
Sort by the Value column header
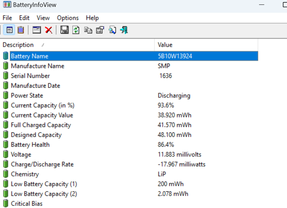click(x=206, y=45)
